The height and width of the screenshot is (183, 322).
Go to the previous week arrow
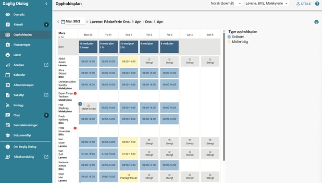(x=58, y=22)
